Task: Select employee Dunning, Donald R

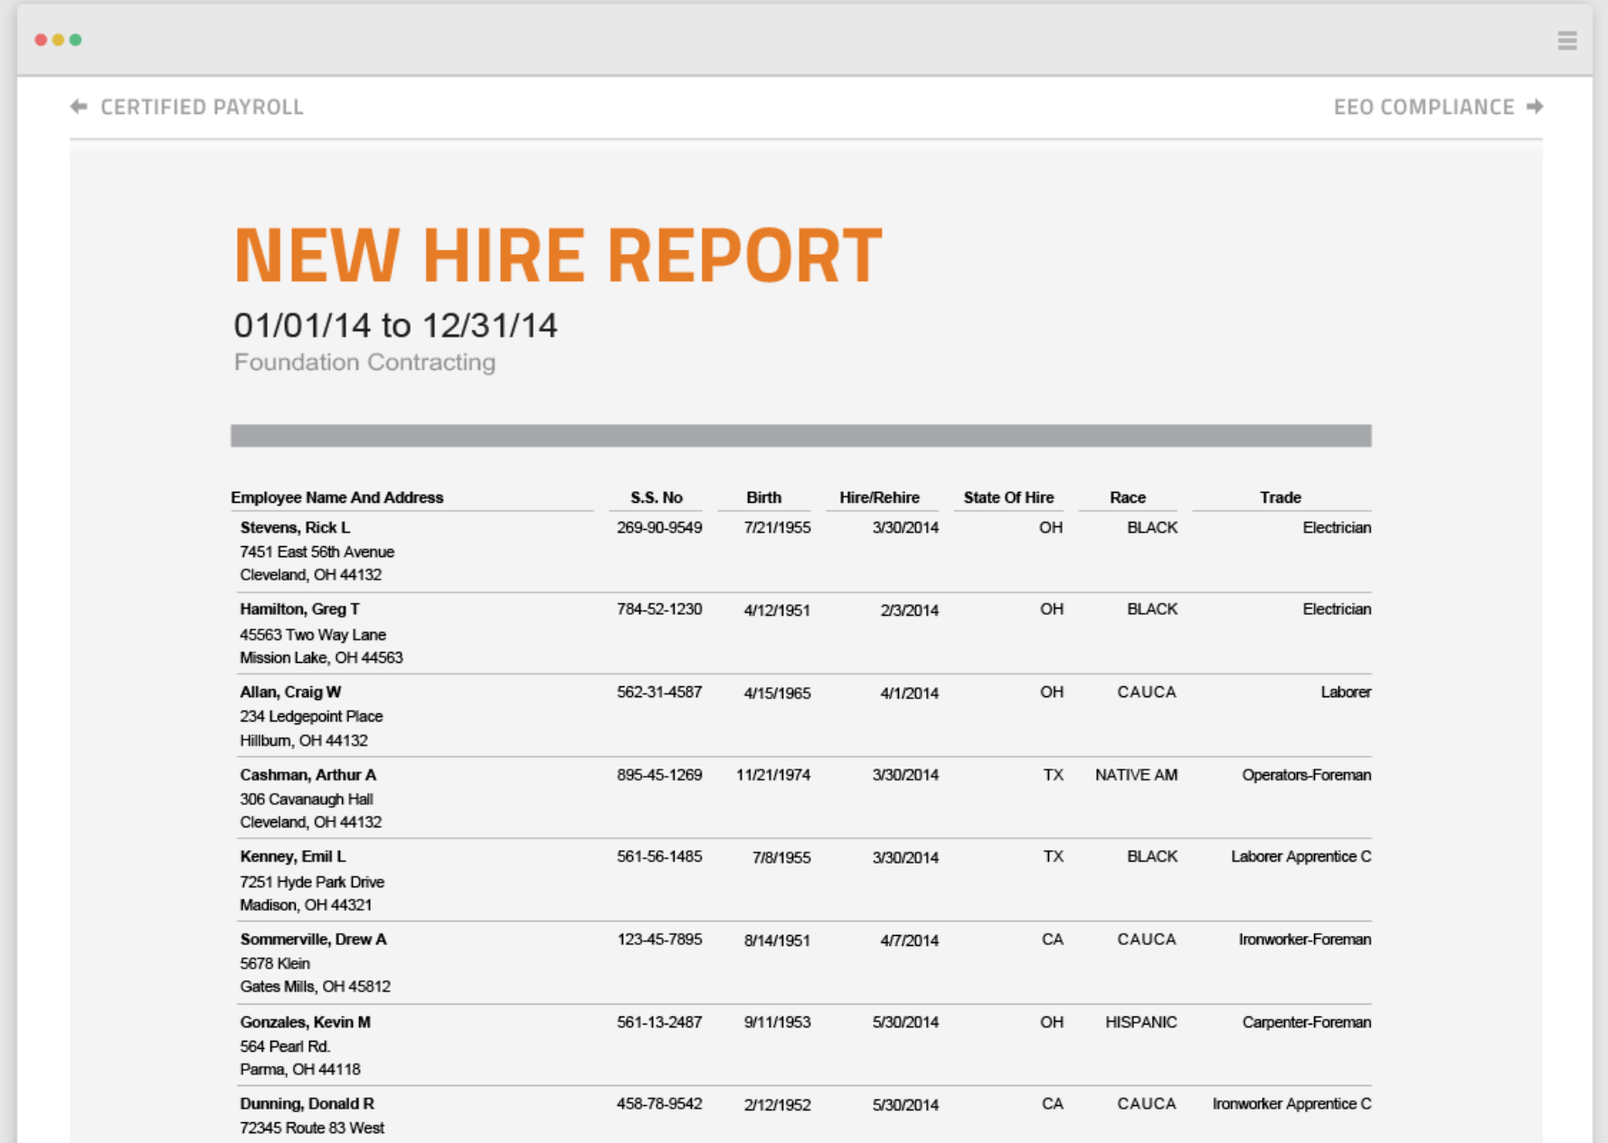Action: coord(307,1103)
